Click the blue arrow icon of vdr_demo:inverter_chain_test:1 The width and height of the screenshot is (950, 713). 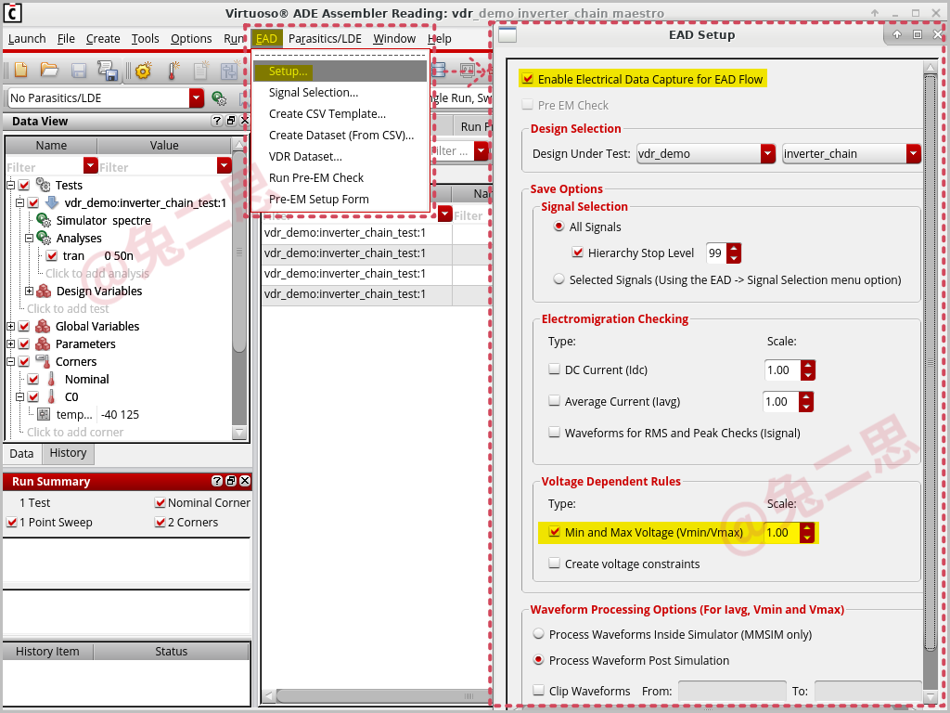tap(52, 202)
